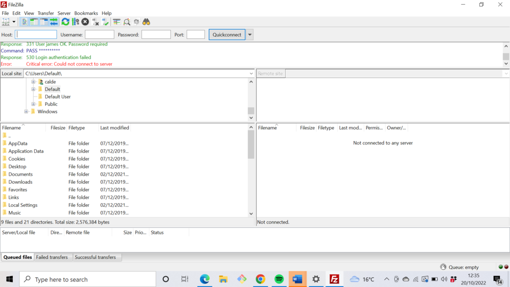Screen dimensions: 510x287
Task: Expand the Default folder in tree
Action: pos(33,89)
